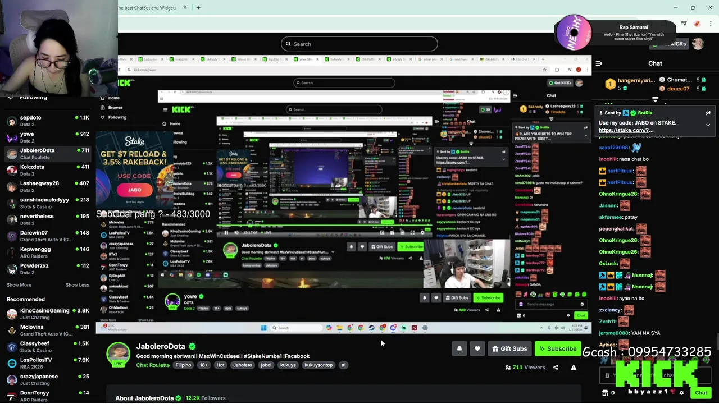
Task: Hide the pinned BotRix message
Action: 708,113
